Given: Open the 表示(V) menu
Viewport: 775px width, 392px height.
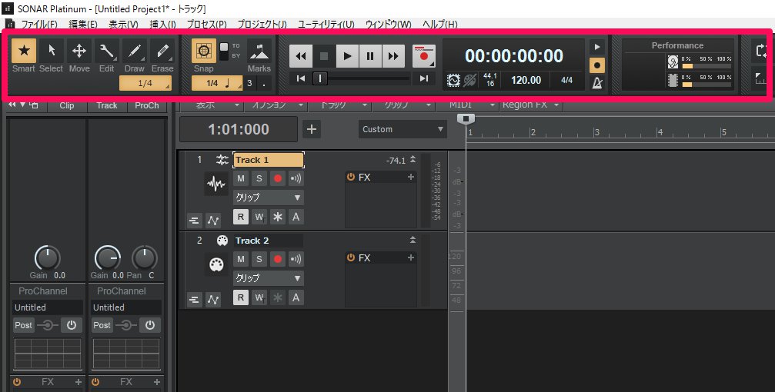Looking at the screenshot, I should coord(124,24).
